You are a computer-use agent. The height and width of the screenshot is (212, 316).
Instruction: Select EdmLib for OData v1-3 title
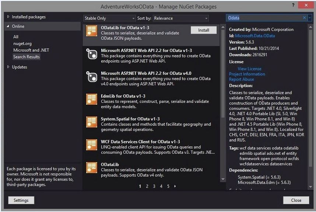click(x=123, y=96)
